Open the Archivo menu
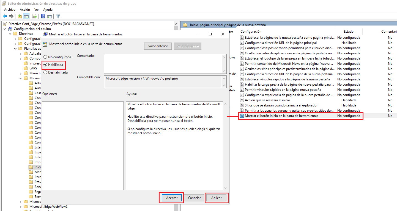 pyautogui.click(x=10, y=9)
